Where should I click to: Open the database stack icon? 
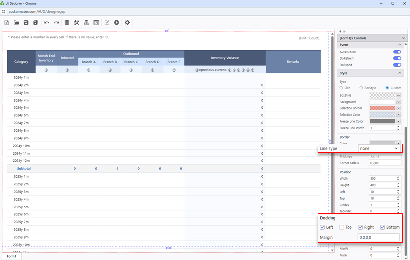pos(67,23)
